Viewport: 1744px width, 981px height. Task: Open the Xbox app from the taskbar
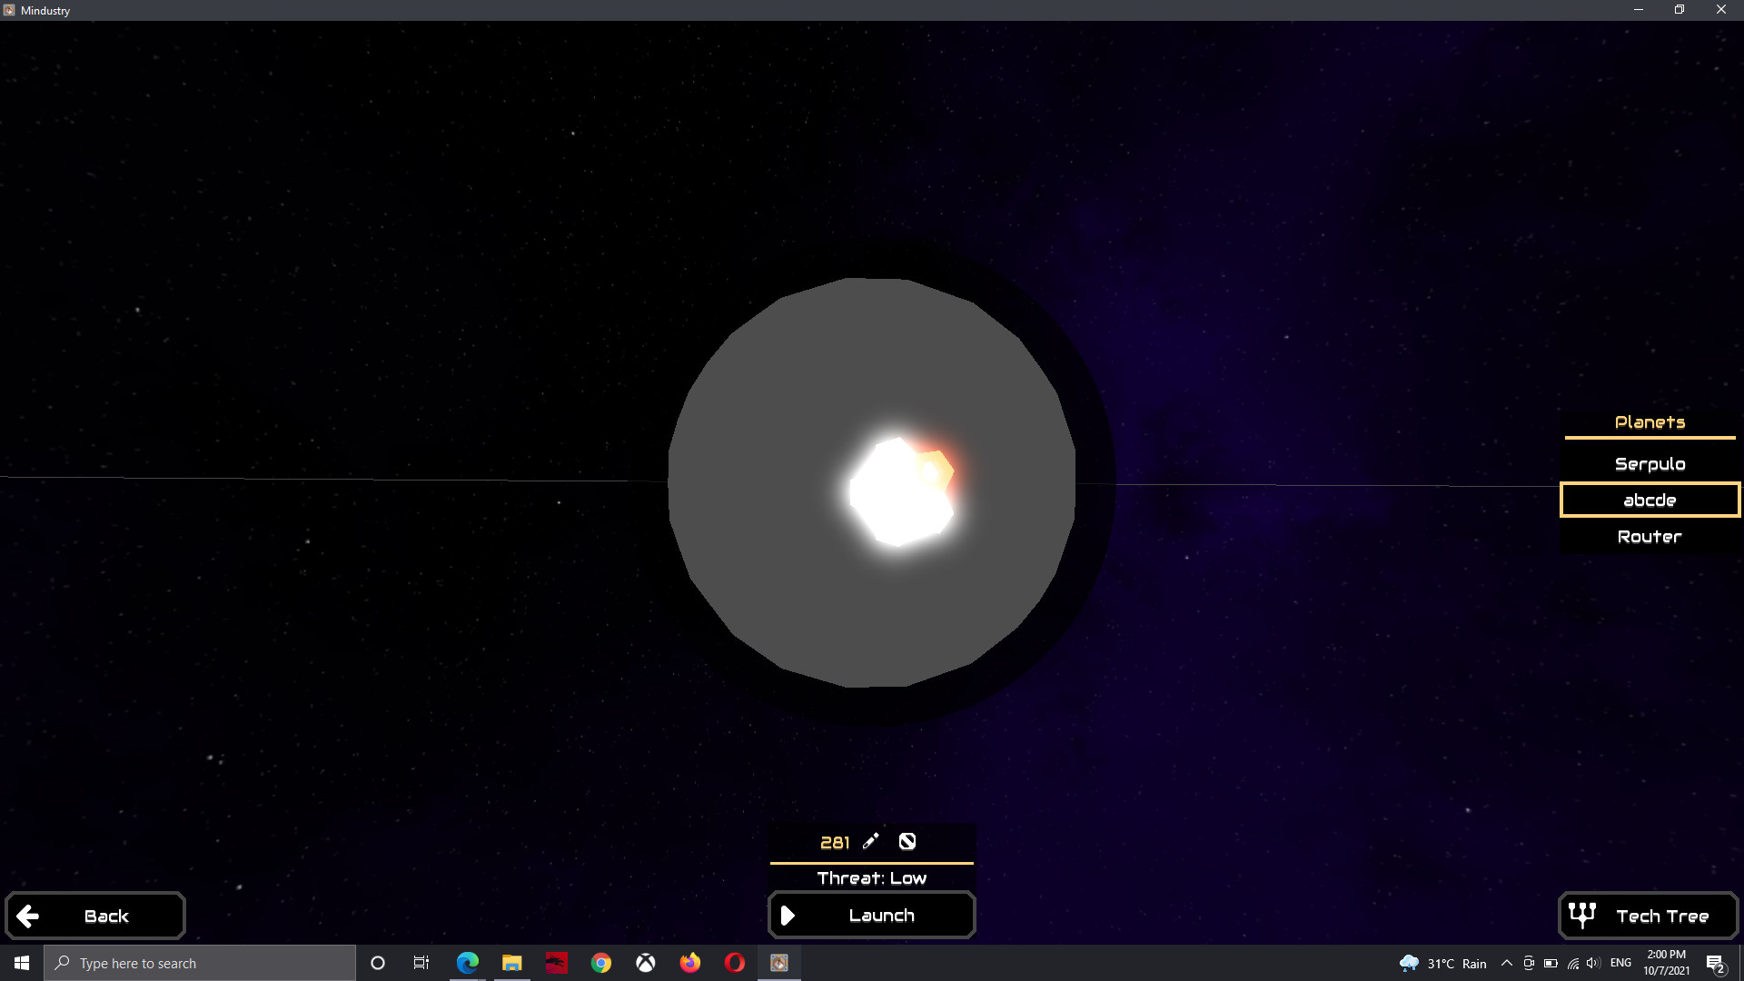coord(646,963)
